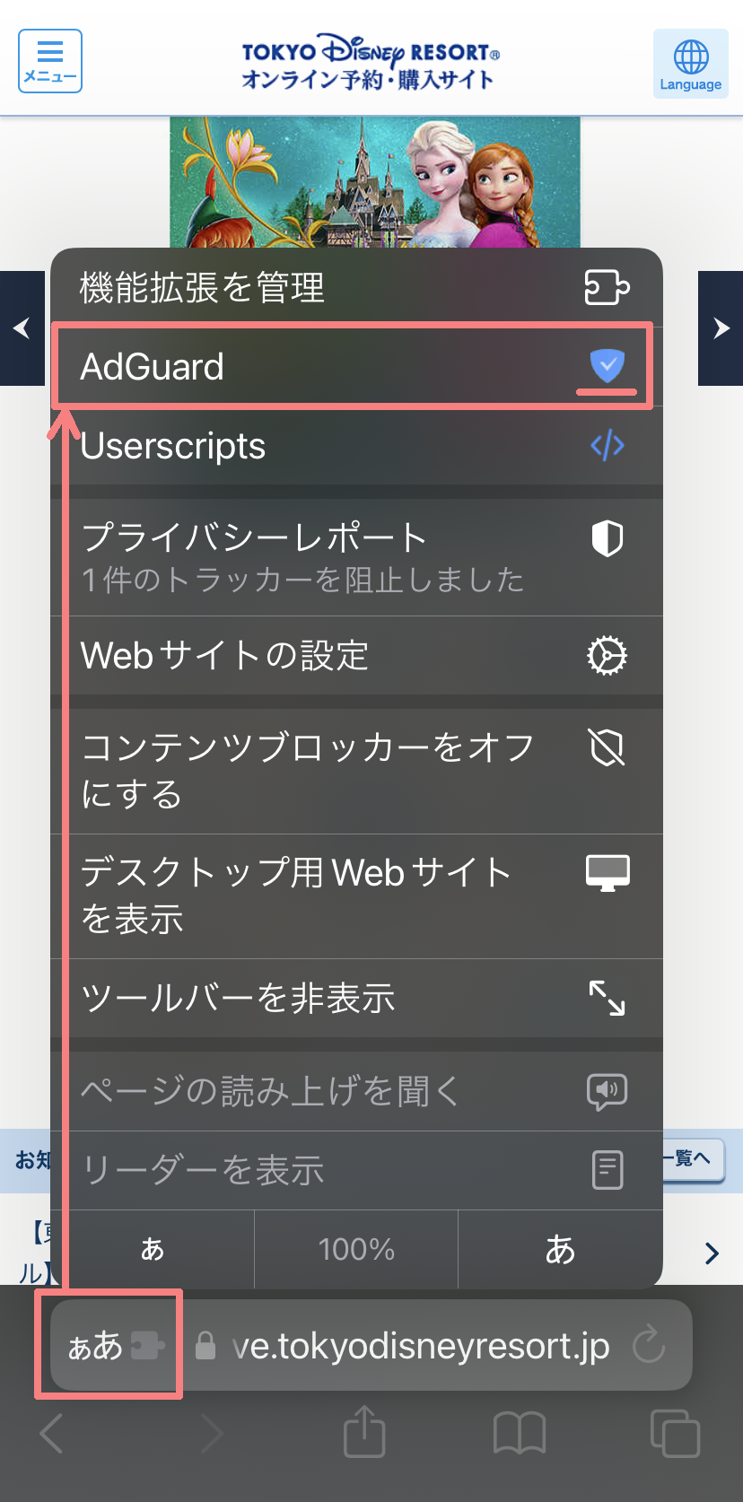
Task: Open 機能拡張を管理 (Manage Extensions)
Action: click(356, 288)
